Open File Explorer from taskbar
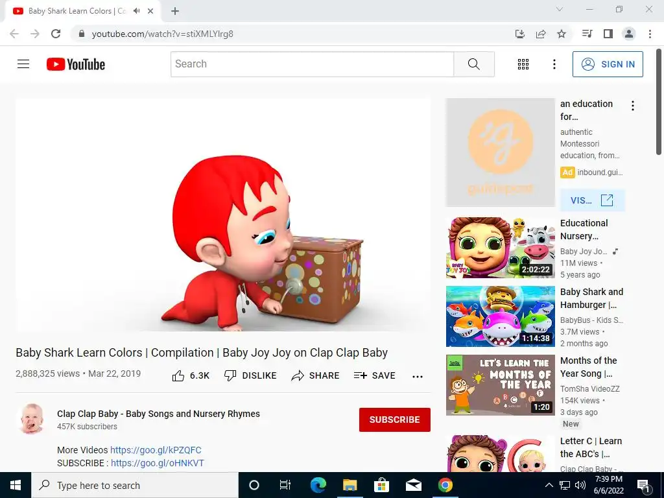The image size is (664, 498). pos(350,485)
